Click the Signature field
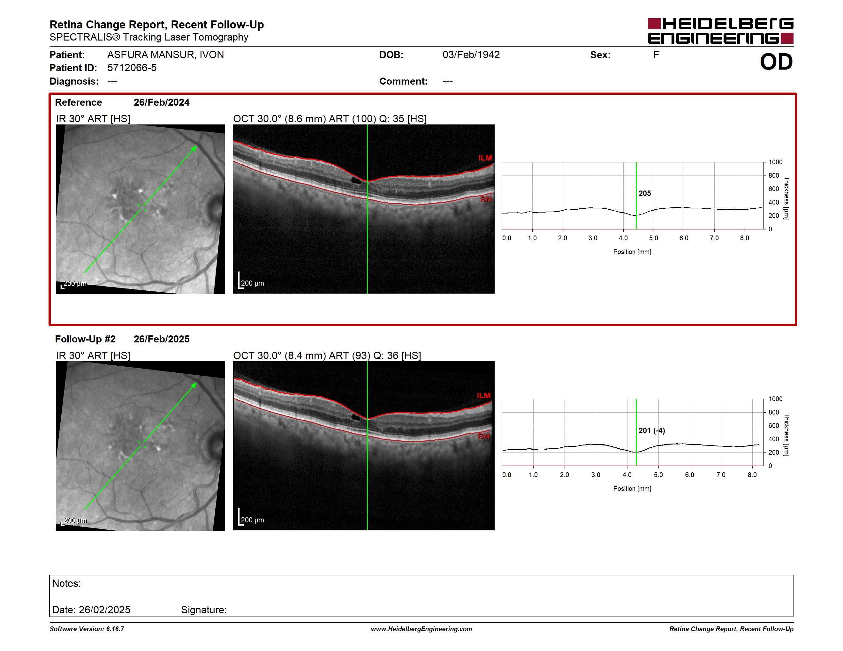This screenshot has width=843, height=651. point(204,610)
